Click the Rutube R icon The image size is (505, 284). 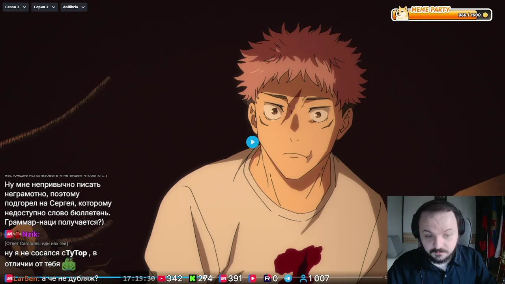pos(267,278)
